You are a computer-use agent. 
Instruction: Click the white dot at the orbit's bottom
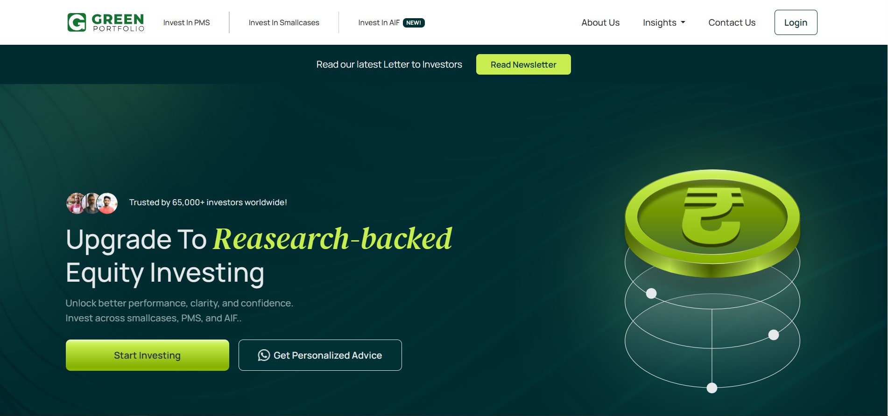pyautogui.click(x=712, y=388)
